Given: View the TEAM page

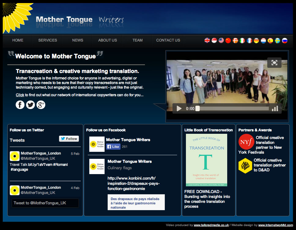Looking at the screenshot, I should (x=137, y=40).
